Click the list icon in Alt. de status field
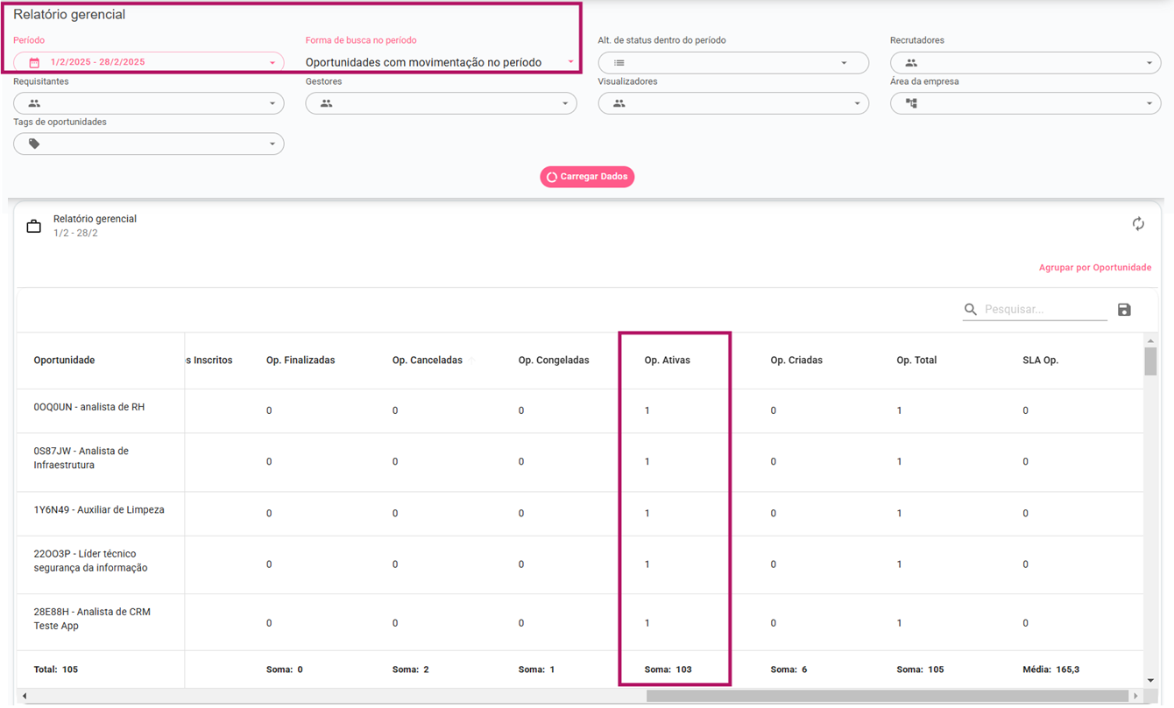This screenshot has width=1174, height=708. click(619, 63)
